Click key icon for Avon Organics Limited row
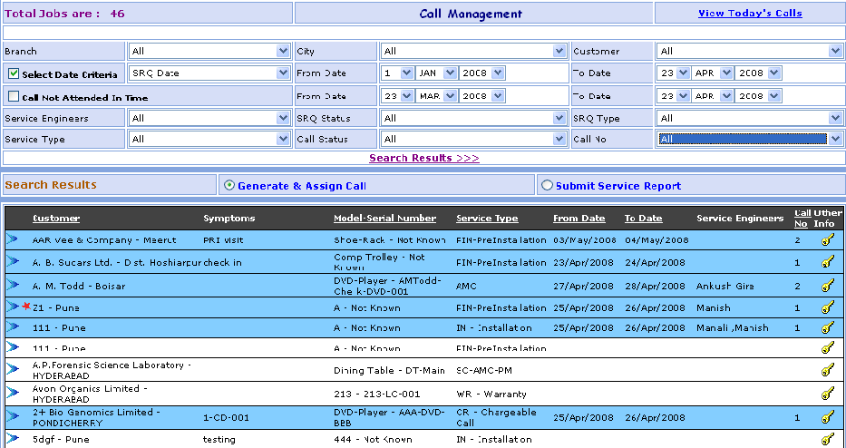 click(827, 394)
